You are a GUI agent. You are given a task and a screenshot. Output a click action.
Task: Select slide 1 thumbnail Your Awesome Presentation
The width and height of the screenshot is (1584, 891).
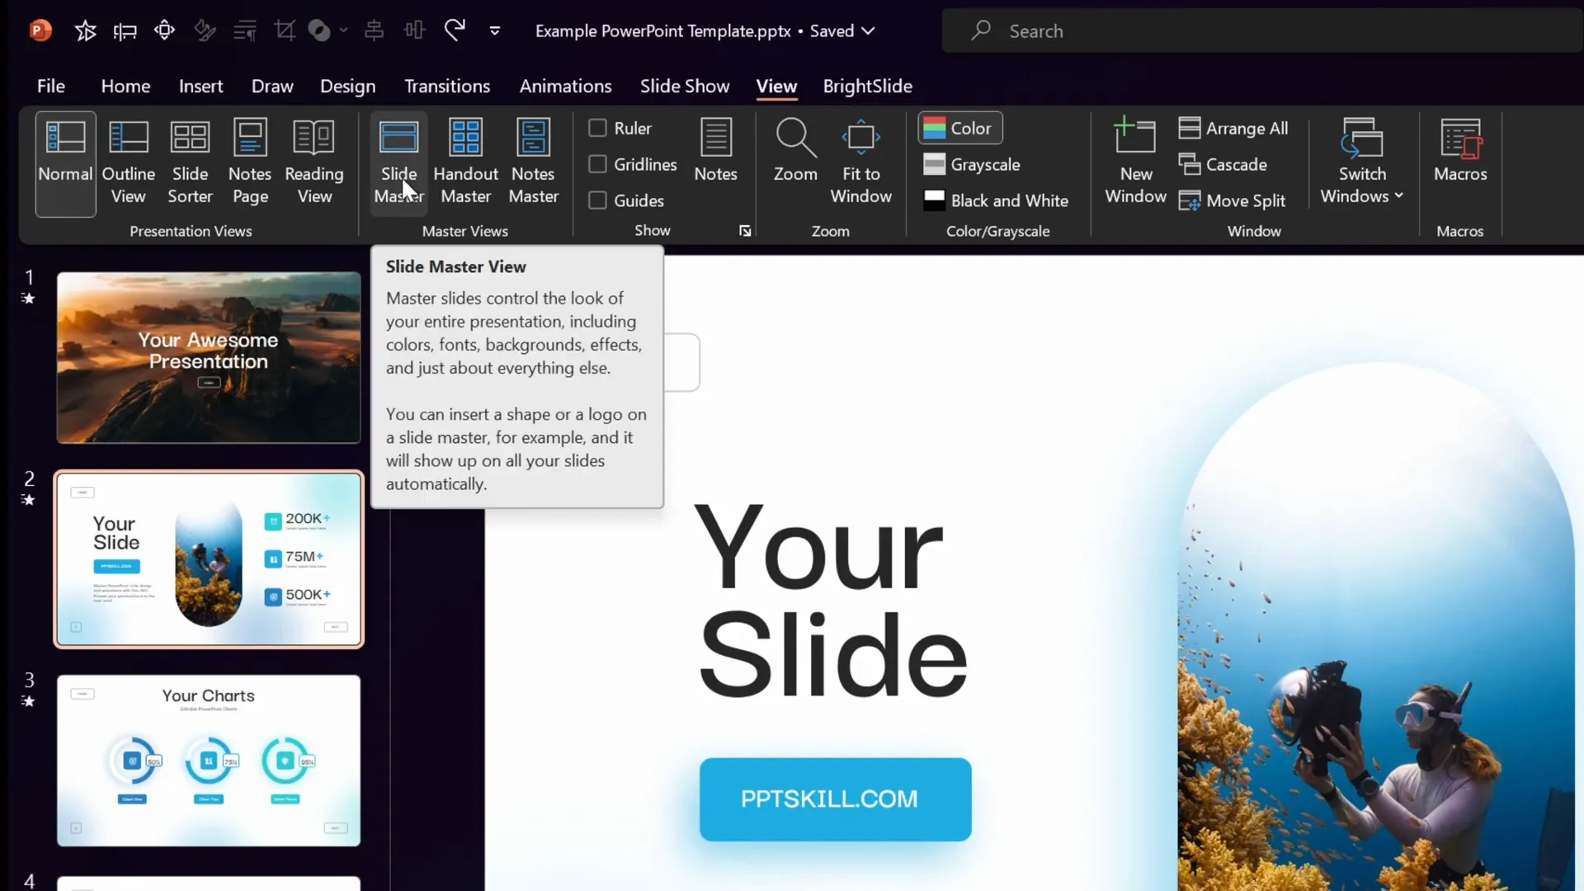[x=209, y=358]
